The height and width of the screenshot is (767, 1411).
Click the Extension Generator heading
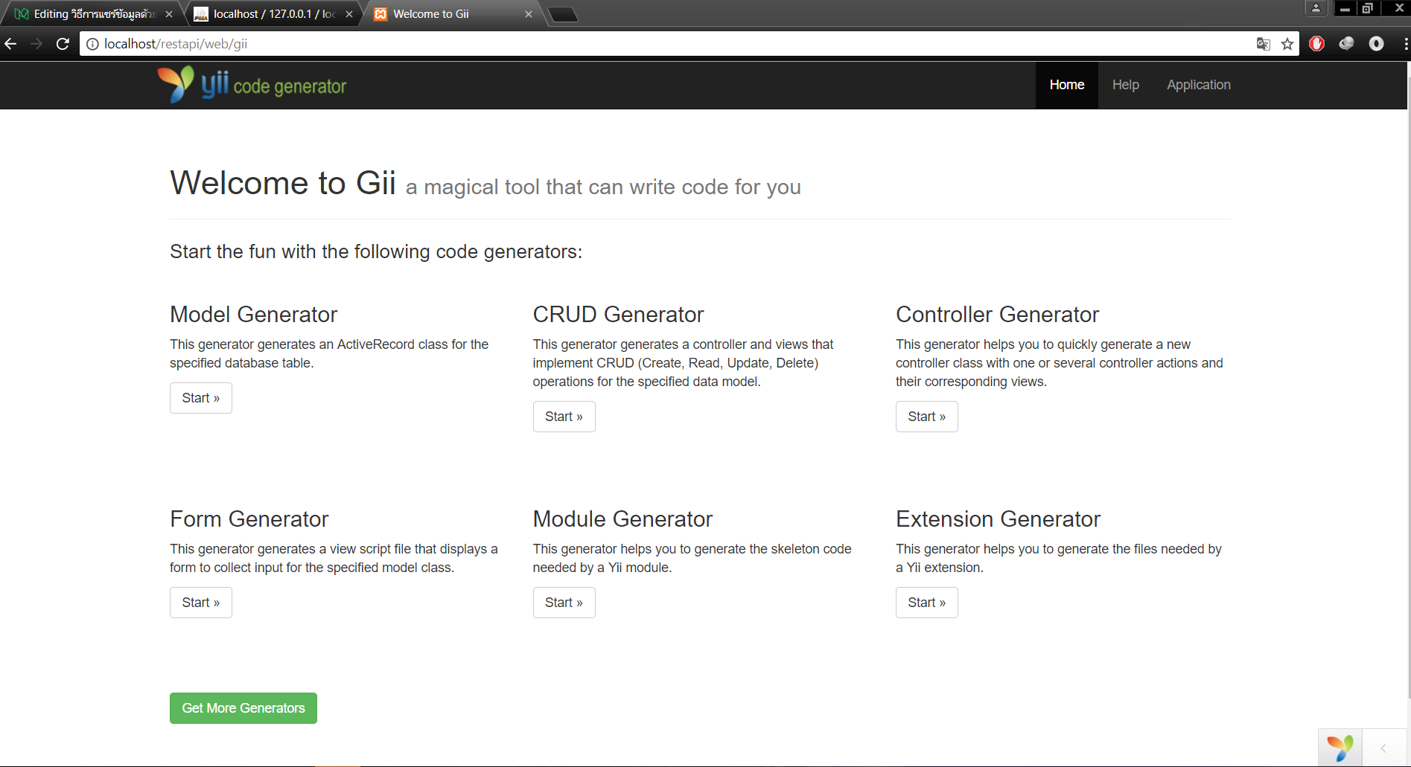pos(998,519)
